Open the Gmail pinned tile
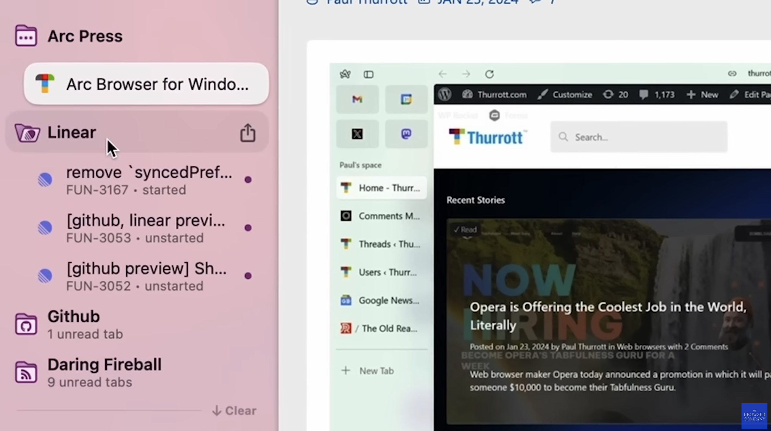This screenshot has height=431, width=771. pyautogui.click(x=357, y=99)
